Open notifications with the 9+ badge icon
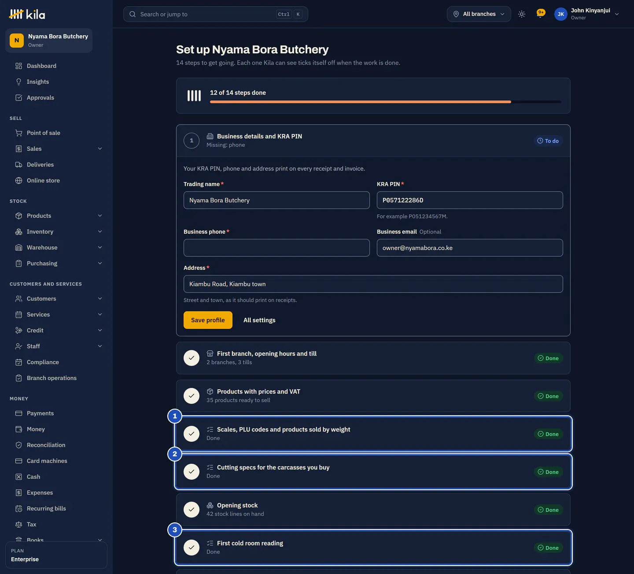This screenshot has width=634, height=574. coord(541,13)
